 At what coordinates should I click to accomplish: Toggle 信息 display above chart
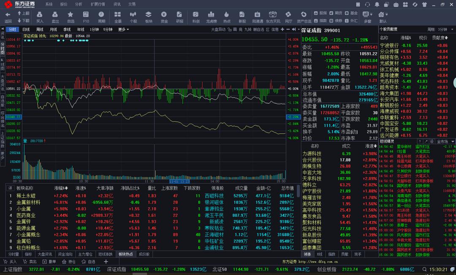[274, 30]
